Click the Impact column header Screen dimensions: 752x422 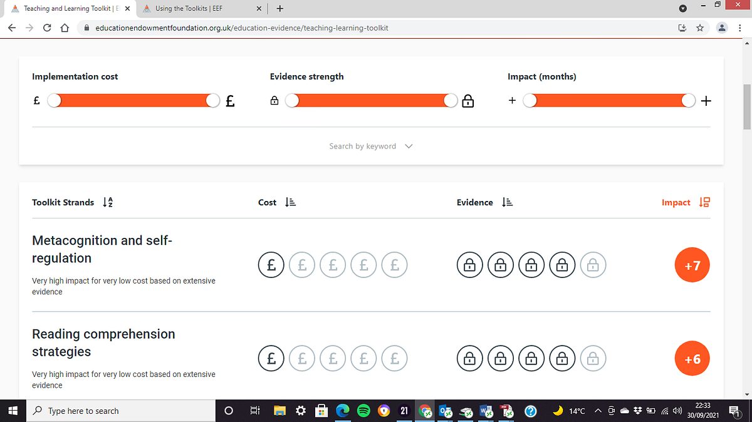point(676,202)
